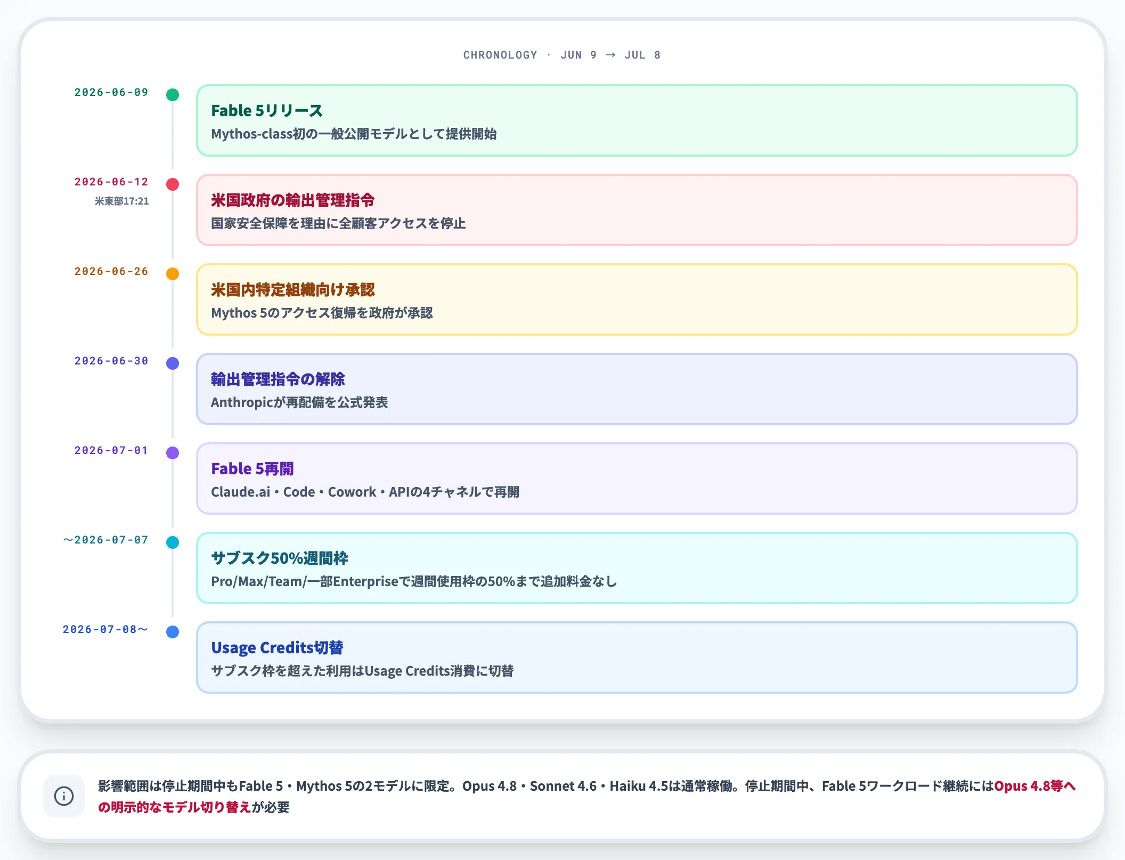Click text Anthropicが再配備を公式発表
This screenshot has width=1125, height=860.
299,402
